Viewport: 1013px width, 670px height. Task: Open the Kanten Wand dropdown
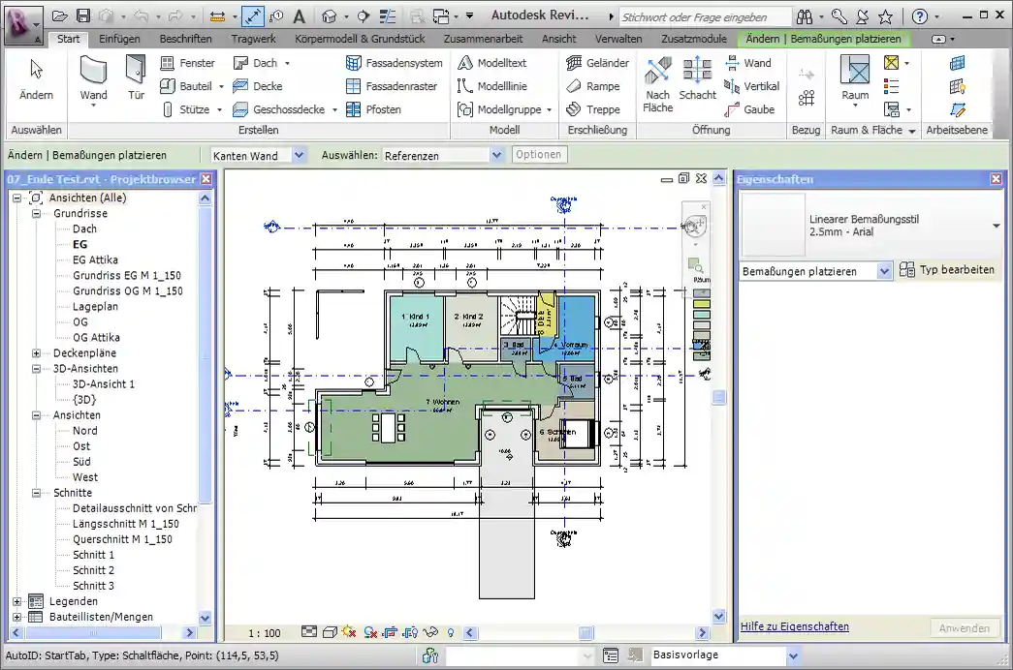[x=298, y=155]
